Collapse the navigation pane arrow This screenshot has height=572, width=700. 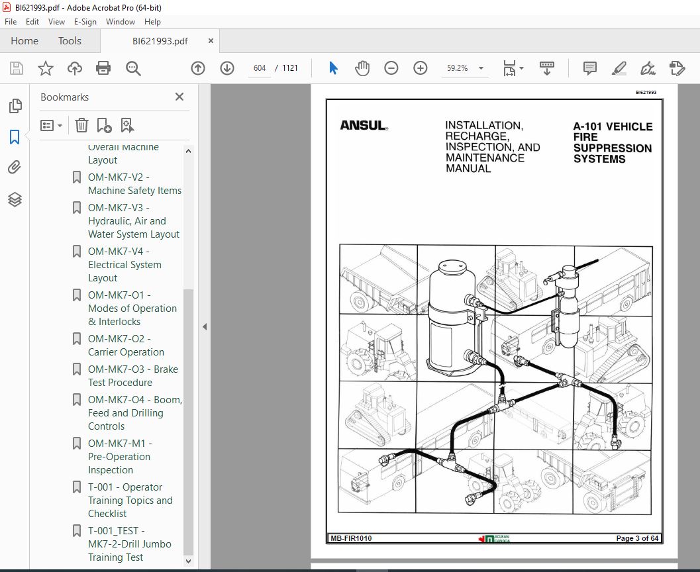pos(205,326)
